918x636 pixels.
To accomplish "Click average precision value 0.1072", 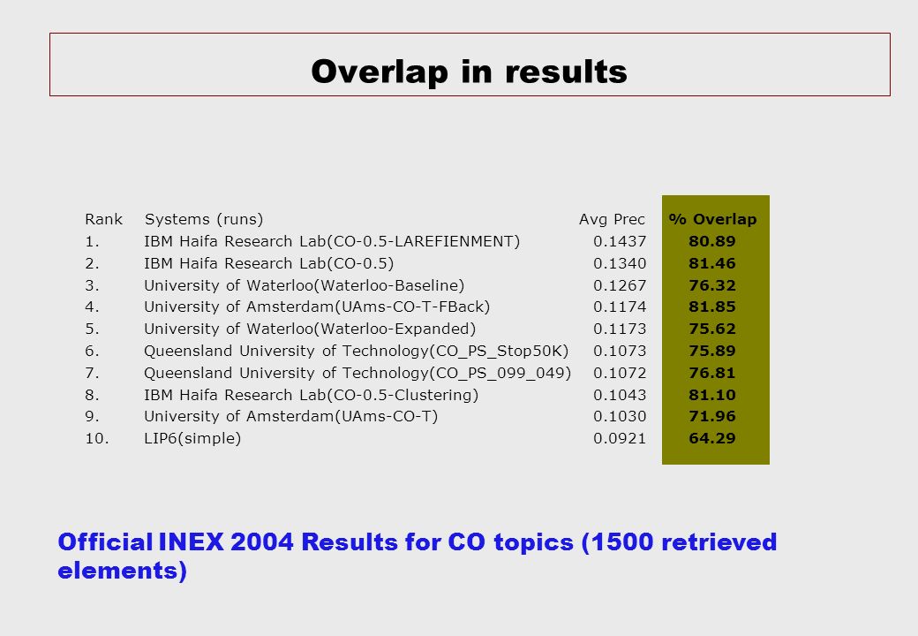I will click(620, 373).
